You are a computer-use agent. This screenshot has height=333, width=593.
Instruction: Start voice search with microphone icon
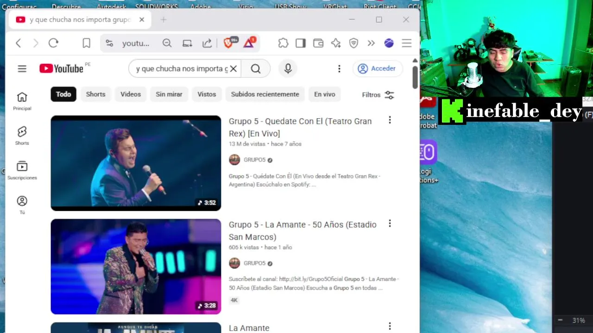pyautogui.click(x=288, y=68)
